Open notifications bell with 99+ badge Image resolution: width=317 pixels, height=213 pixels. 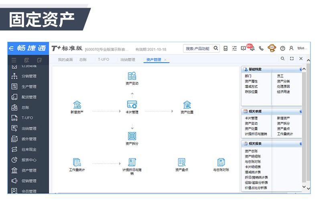click(252, 48)
